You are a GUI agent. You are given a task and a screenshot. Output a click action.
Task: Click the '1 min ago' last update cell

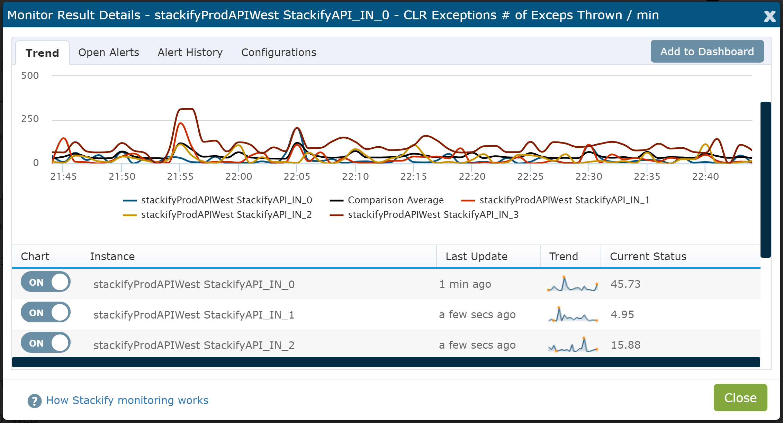click(x=465, y=284)
